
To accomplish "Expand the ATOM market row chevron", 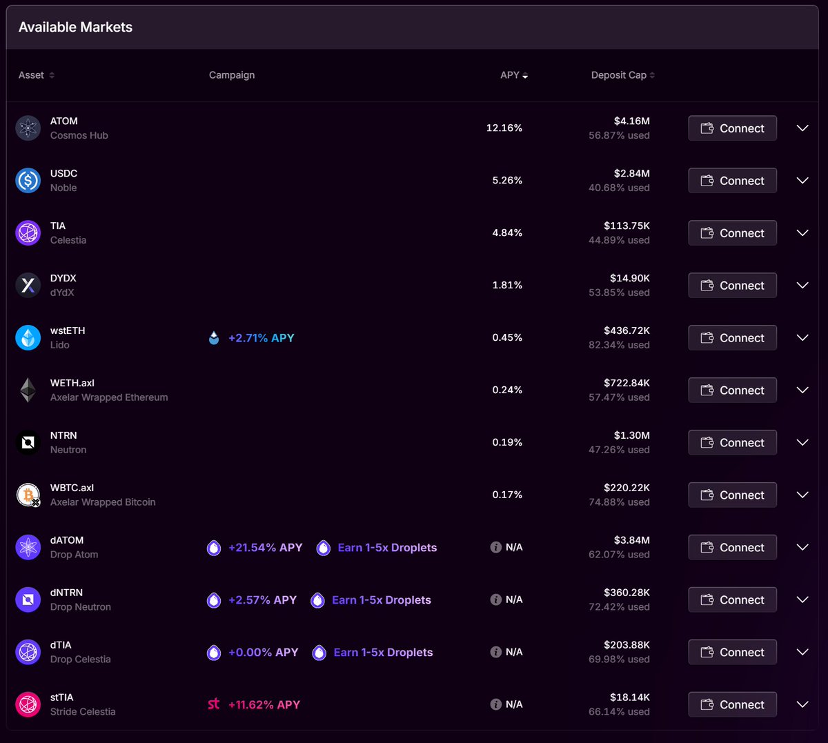I will pyautogui.click(x=802, y=128).
